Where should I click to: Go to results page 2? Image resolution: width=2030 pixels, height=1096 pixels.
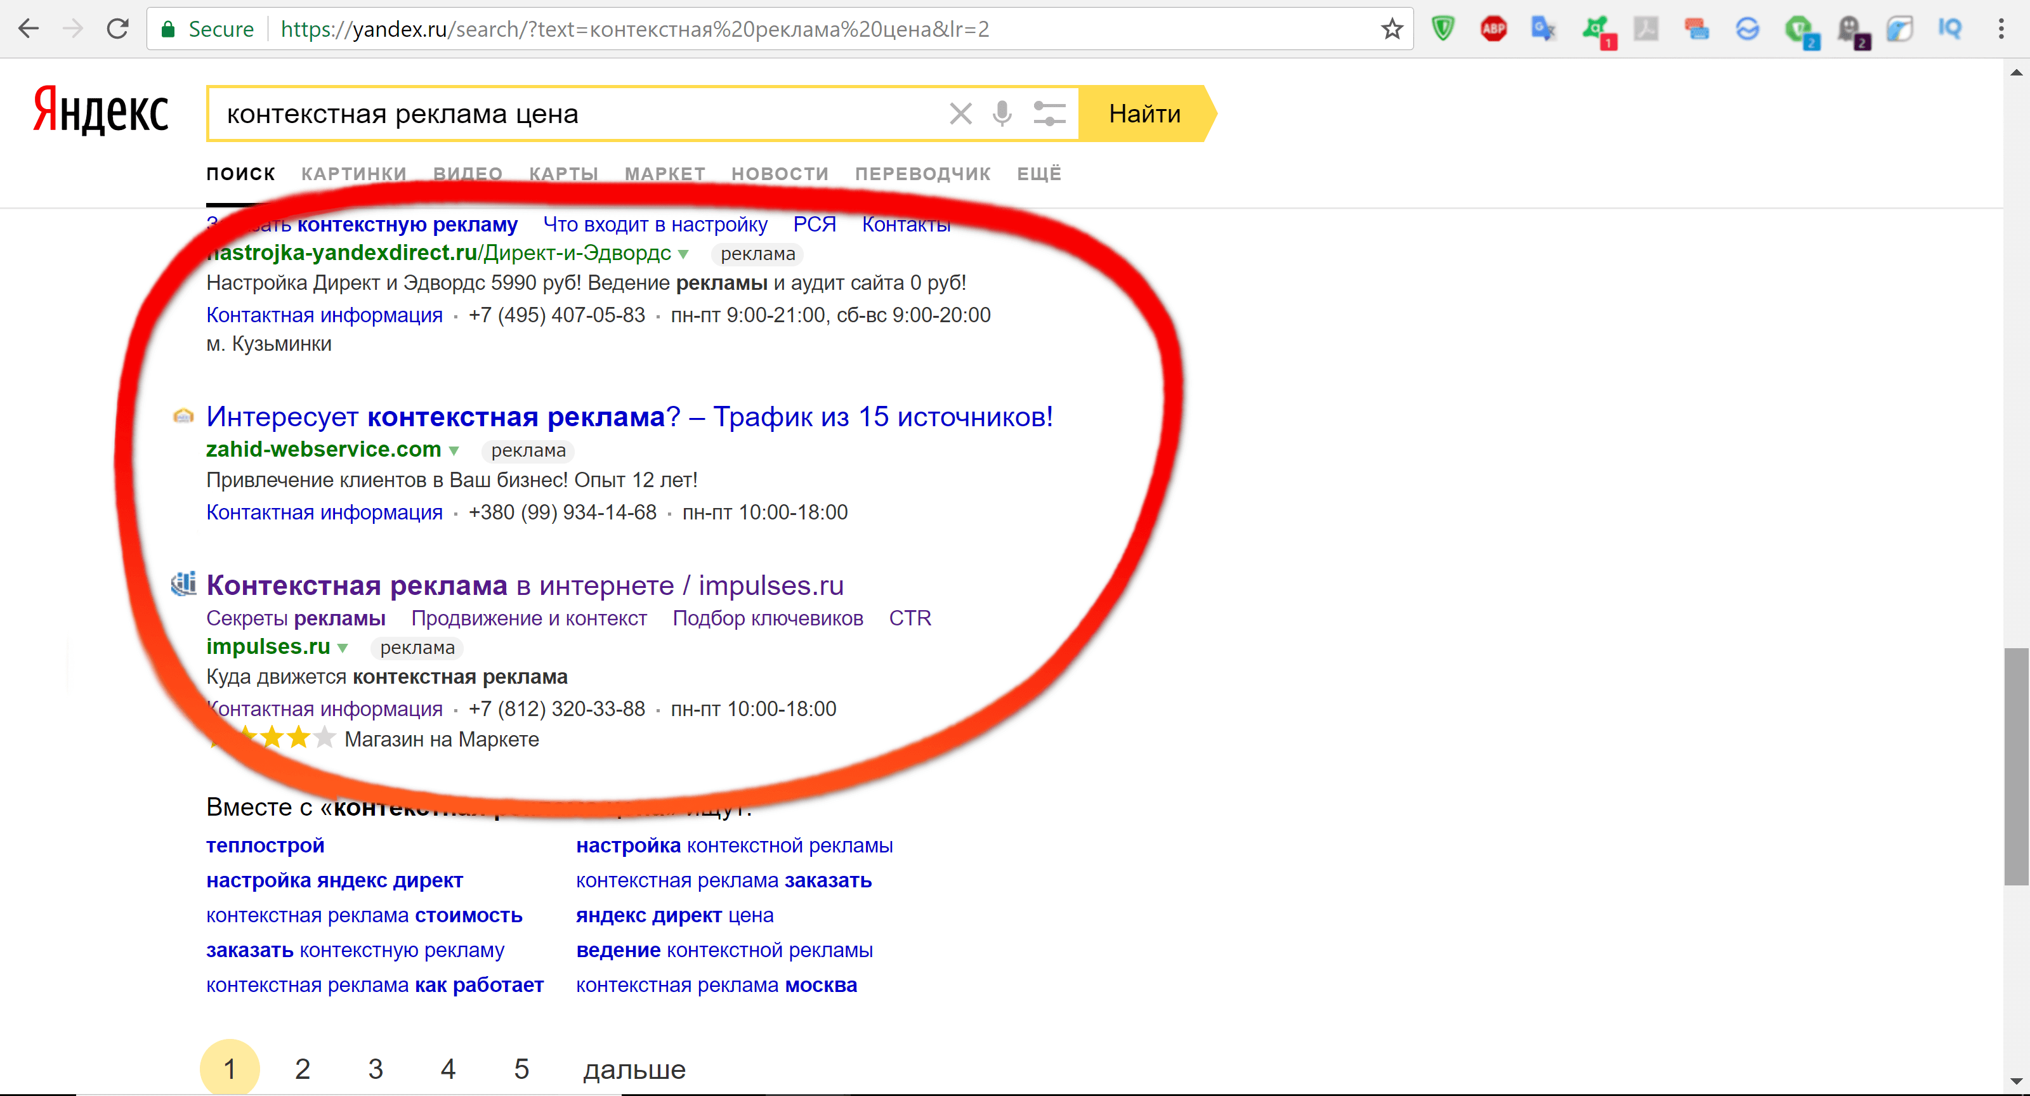[303, 1069]
